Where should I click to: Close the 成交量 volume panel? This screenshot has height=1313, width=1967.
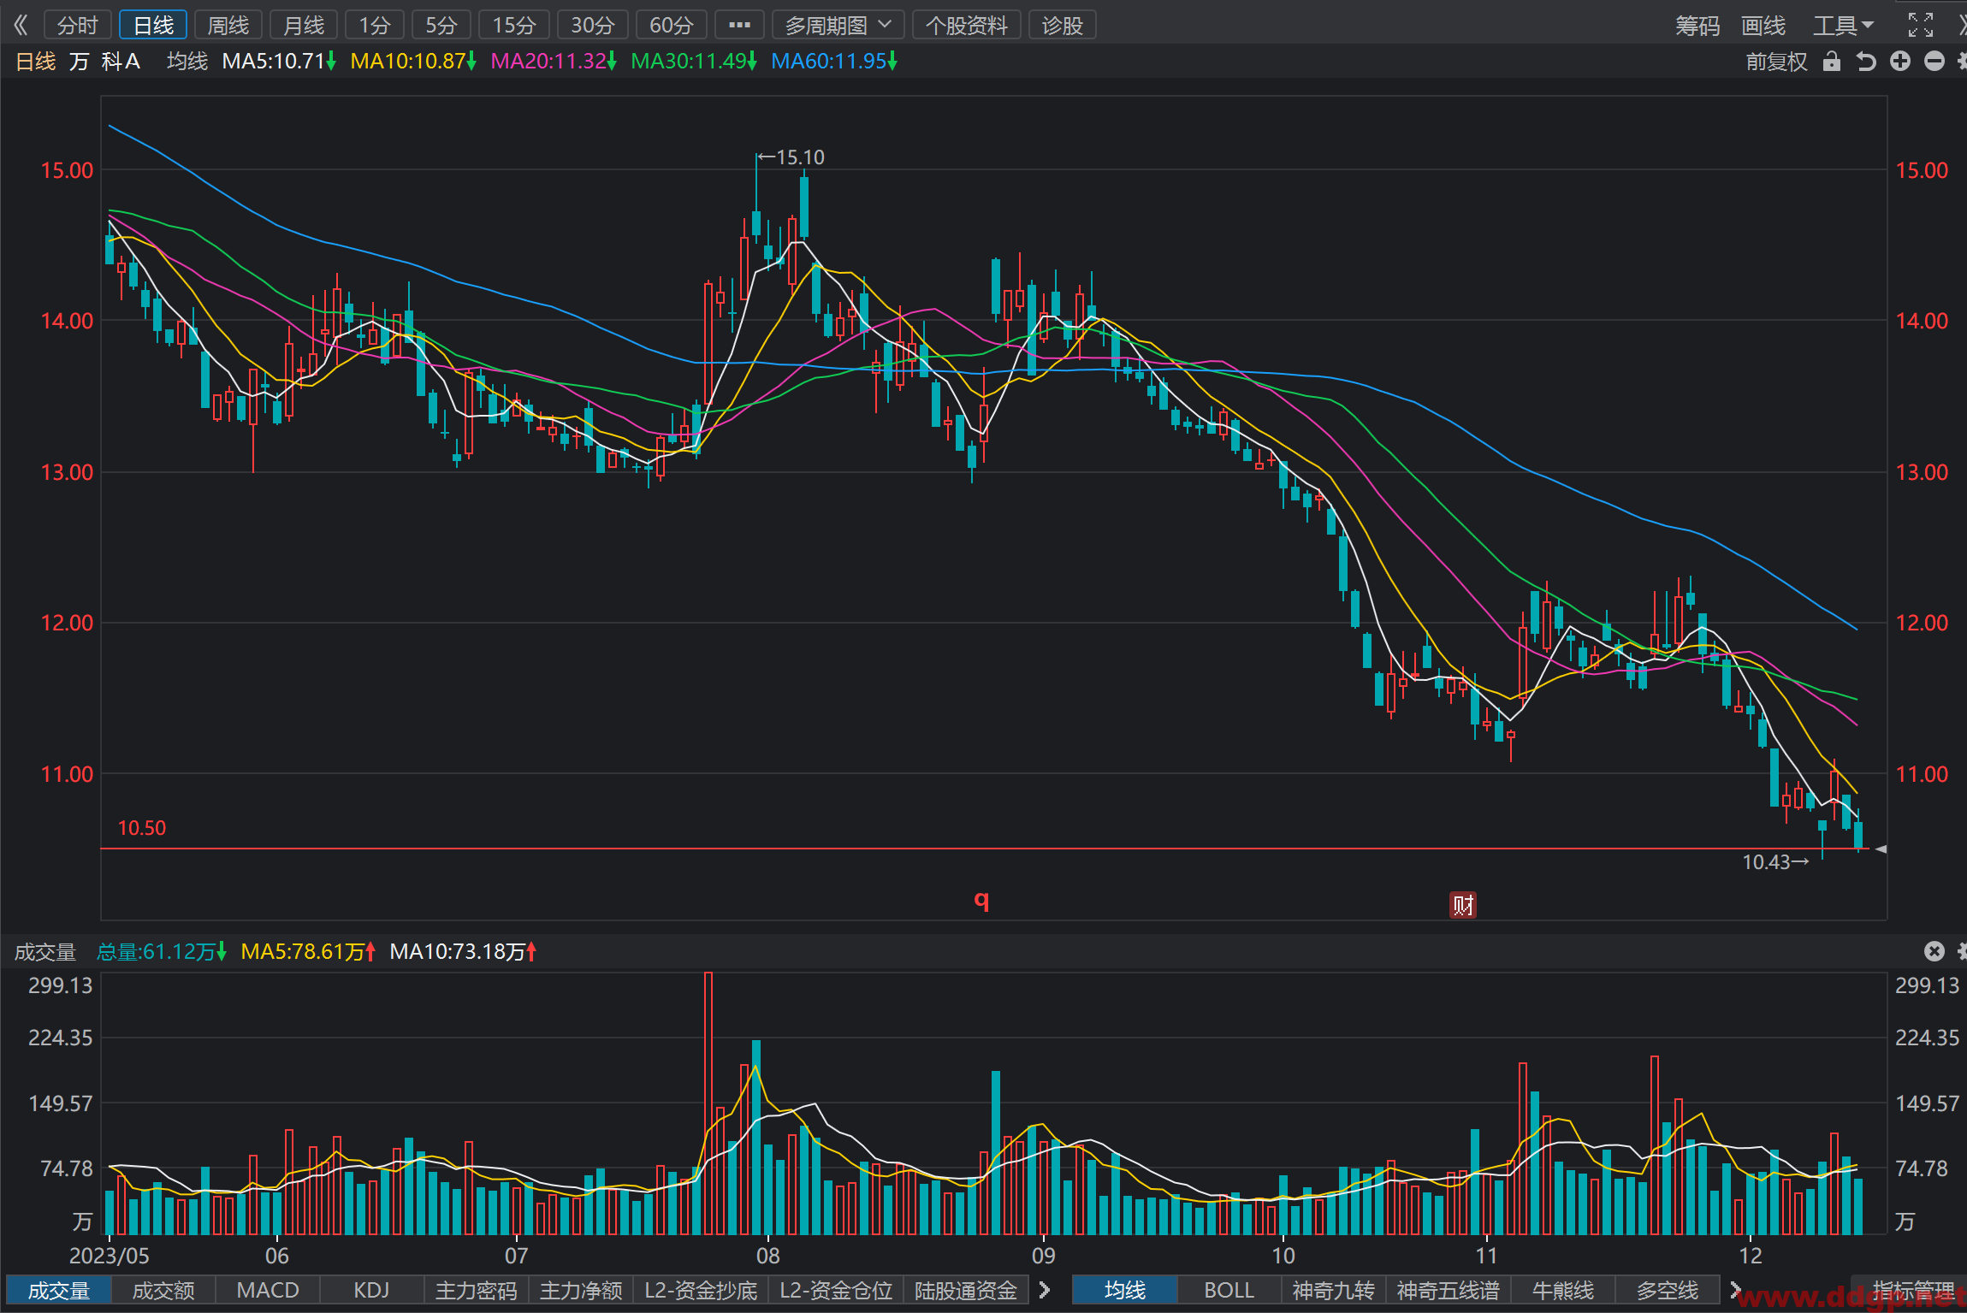click(x=1934, y=951)
